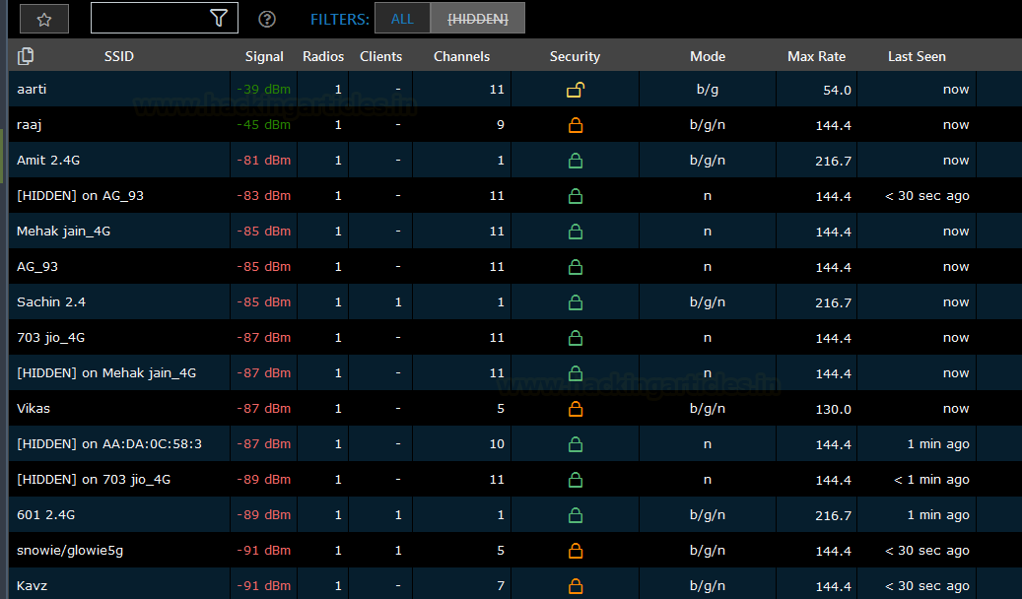The image size is (1022, 599).
Task: Select the Mehak jain_4G network name
Action: (64, 232)
